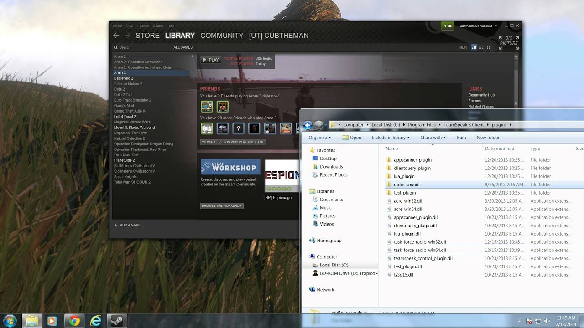
Task: Click the Steam forward arrow
Action: (128, 36)
